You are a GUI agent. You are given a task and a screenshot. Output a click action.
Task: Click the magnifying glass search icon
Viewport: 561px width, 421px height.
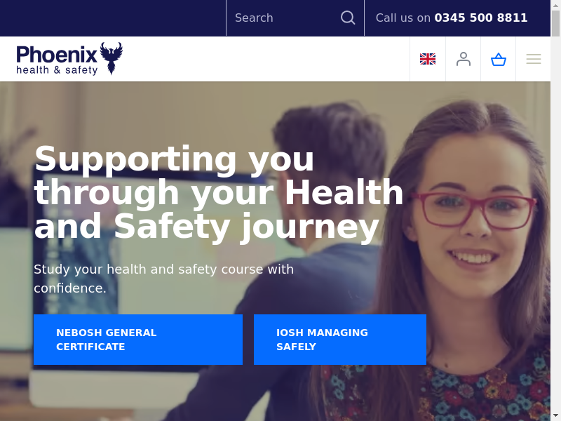(348, 18)
